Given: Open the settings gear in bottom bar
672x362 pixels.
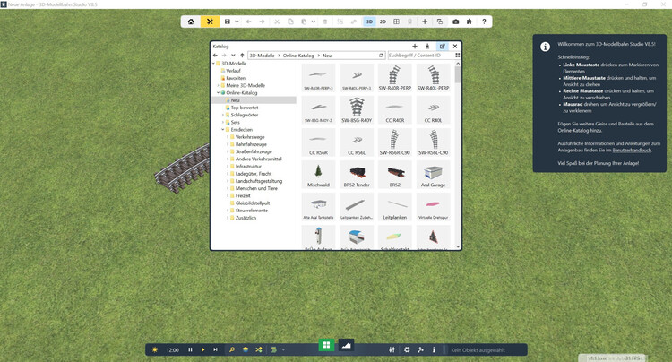Looking at the screenshot, I should click(x=407, y=349).
